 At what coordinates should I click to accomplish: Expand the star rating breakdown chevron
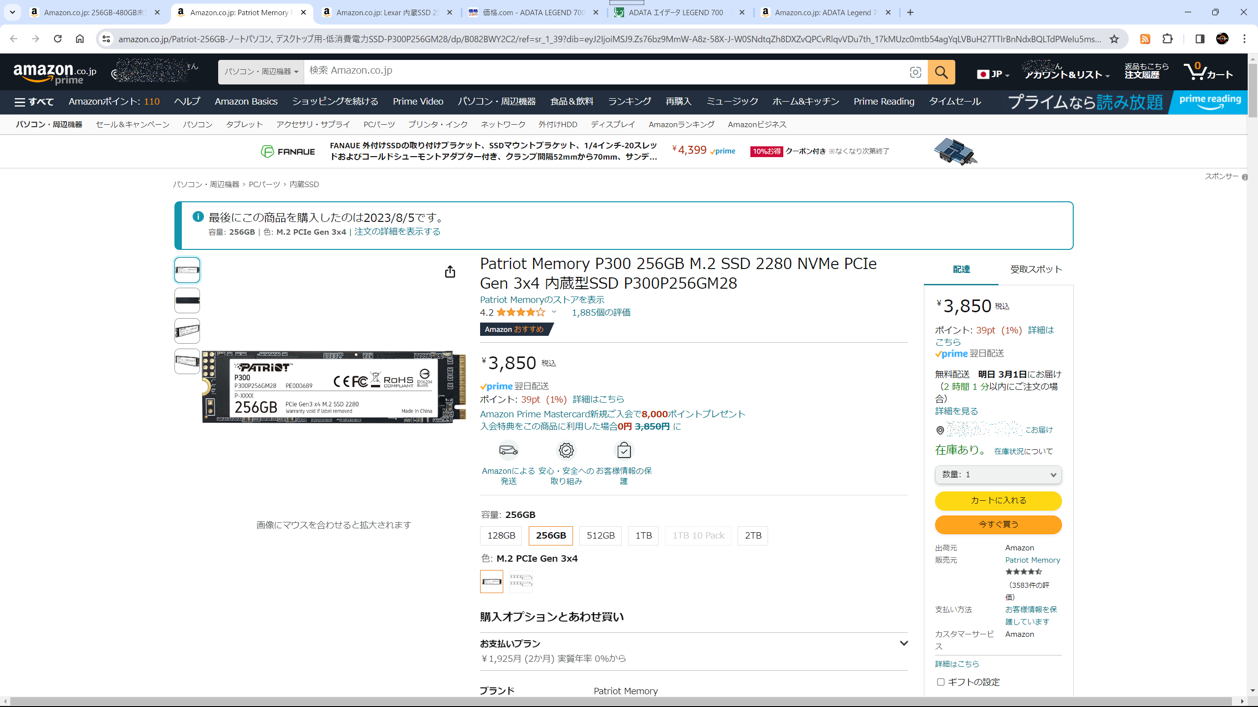click(x=554, y=312)
